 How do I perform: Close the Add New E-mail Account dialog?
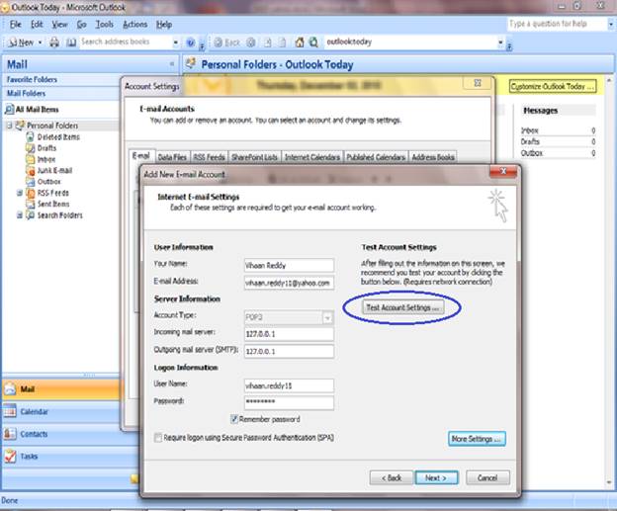click(x=503, y=171)
